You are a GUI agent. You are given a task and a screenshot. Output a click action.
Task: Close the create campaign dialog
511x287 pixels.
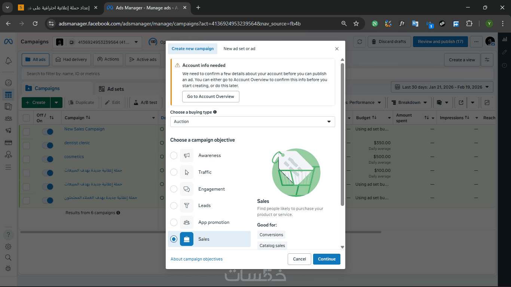coord(337,49)
